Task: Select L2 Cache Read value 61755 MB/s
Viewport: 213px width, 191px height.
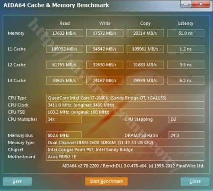Action: (x=65, y=65)
